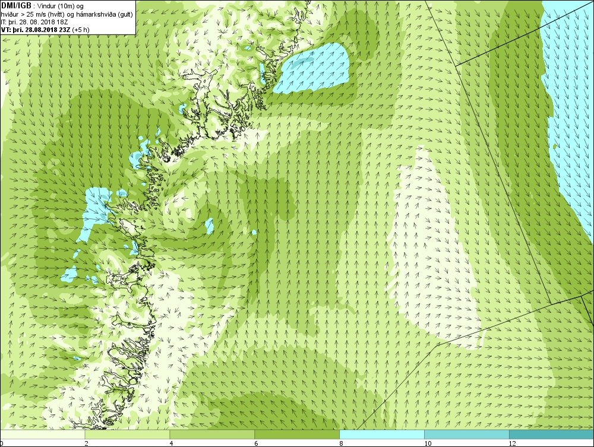The width and height of the screenshot is (594, 447).
Task: Click the palest 0–2 legend swatch
Action: click(43, 434)
